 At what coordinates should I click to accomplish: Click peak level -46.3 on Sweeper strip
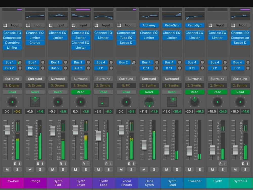point(200,111)
